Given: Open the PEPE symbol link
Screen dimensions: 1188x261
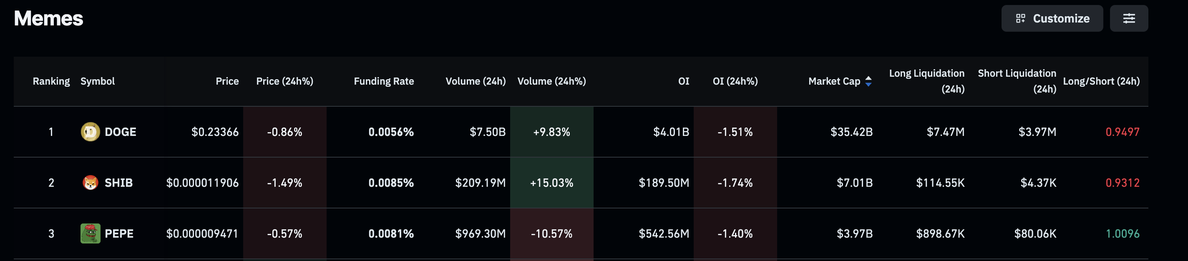Looking at the screenshot, I should tap(119, 233).
